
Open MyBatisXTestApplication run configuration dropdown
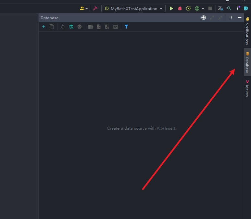pyautogui.click(x=133, y=8)
